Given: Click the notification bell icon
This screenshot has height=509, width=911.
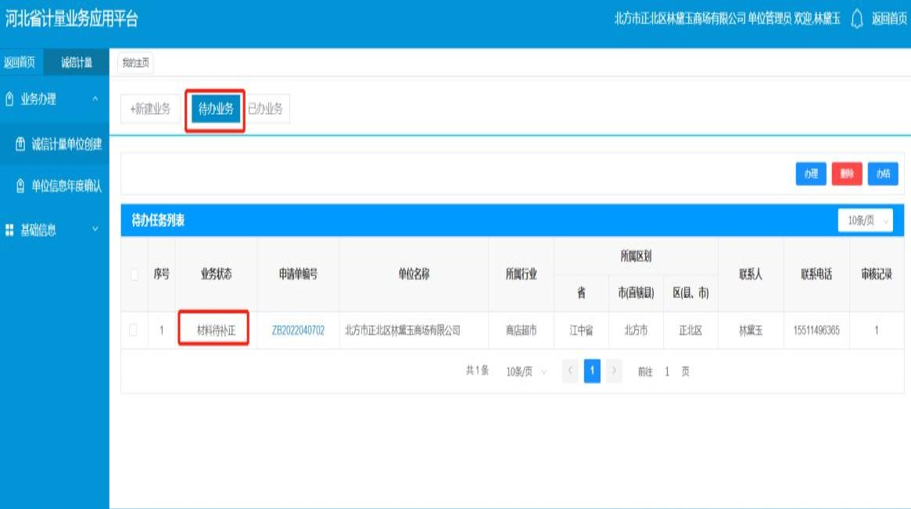Looking at the screenshot, I should 856,19.
